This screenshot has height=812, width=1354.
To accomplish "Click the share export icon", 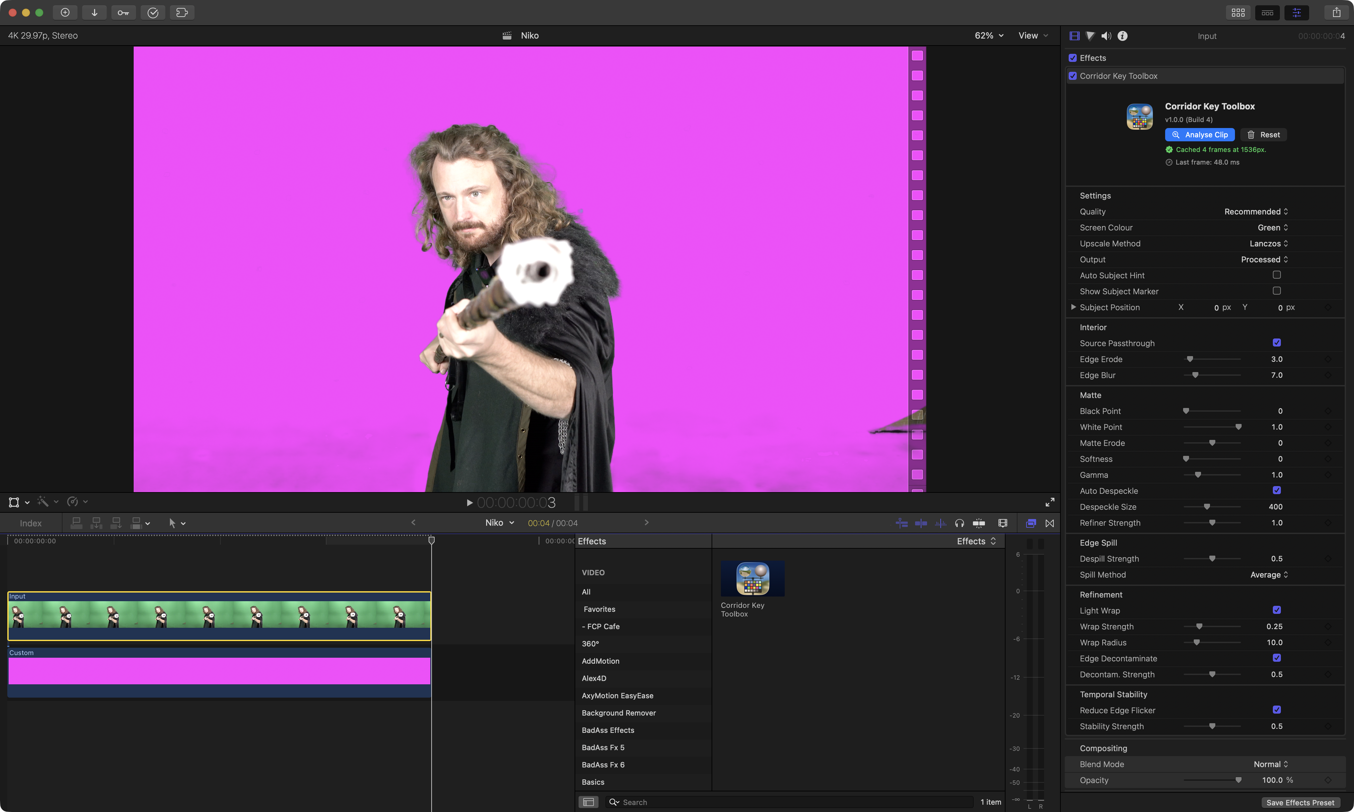I will point(1336,12).
